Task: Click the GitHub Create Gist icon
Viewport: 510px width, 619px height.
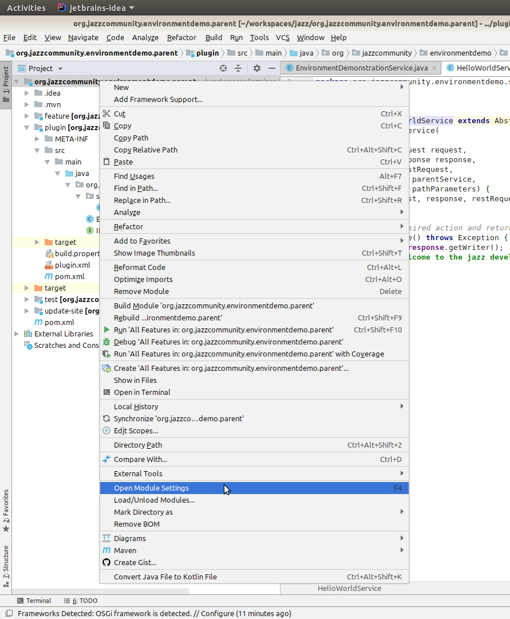Action: [x=106, y=562]
